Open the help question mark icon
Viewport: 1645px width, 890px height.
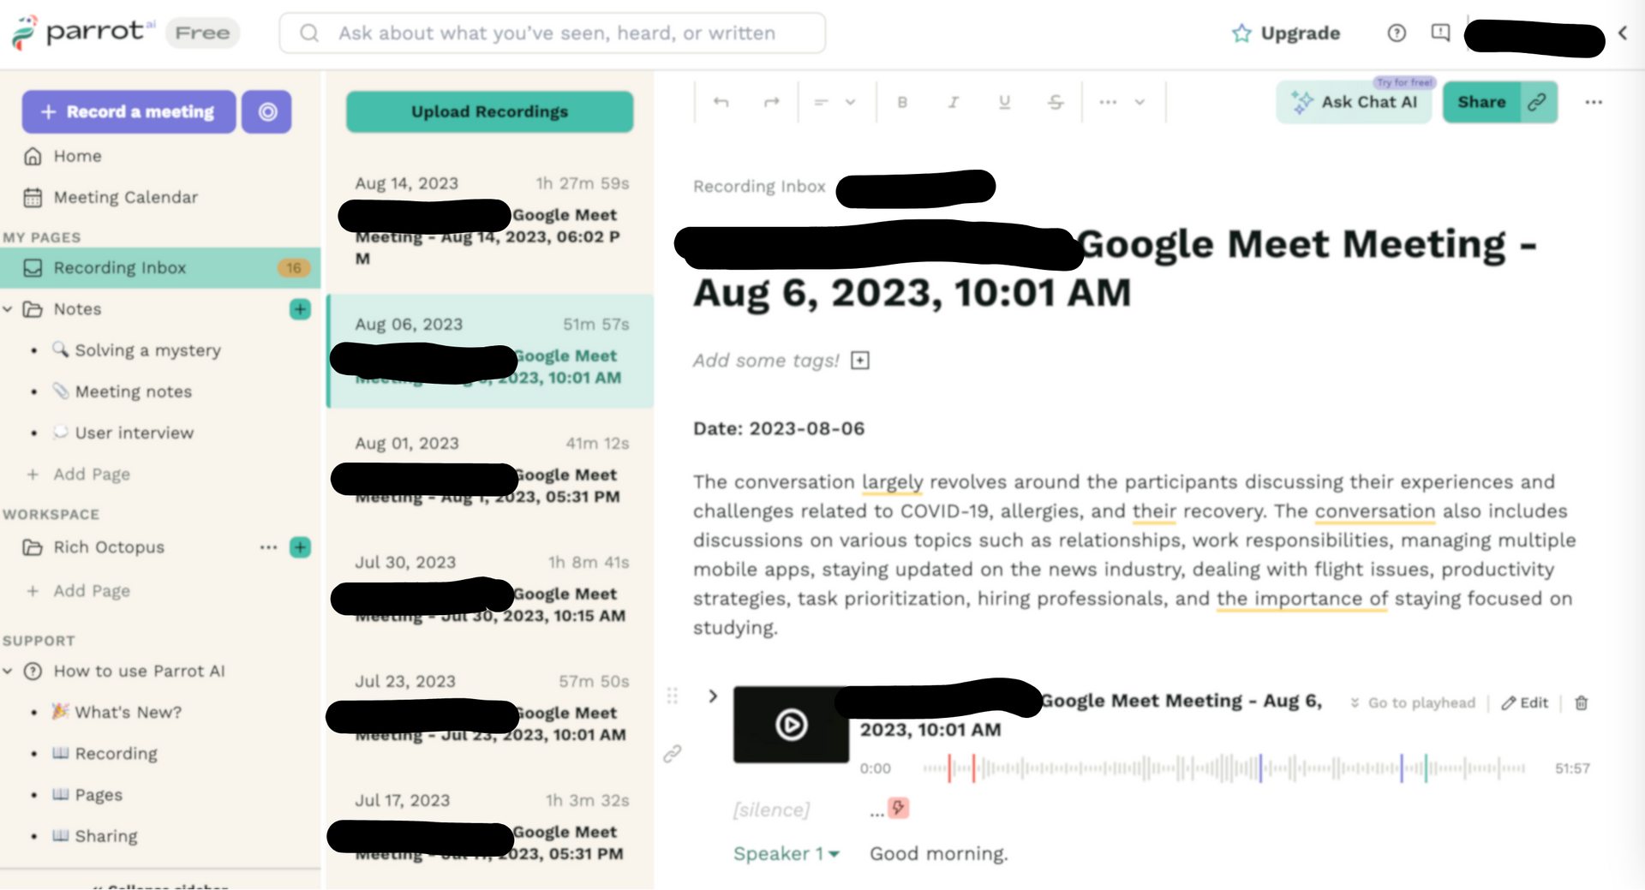pyautogui.click(x=1397, y=33)
